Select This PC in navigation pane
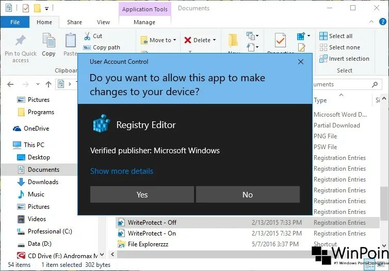 point(28,144)
